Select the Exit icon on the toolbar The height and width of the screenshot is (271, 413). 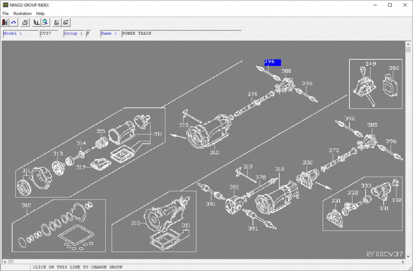(4, 22)
